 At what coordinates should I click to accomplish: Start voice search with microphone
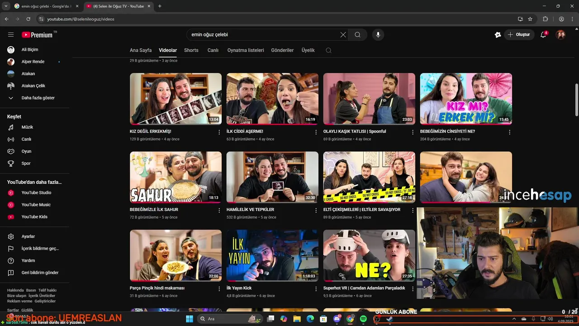pyautogui.click(x=378, y=35)
